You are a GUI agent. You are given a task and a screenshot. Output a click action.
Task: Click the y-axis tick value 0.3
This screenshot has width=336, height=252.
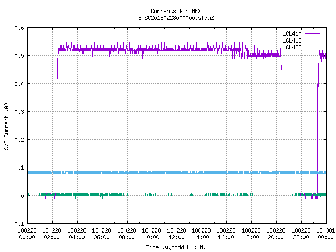pos(19,112)
